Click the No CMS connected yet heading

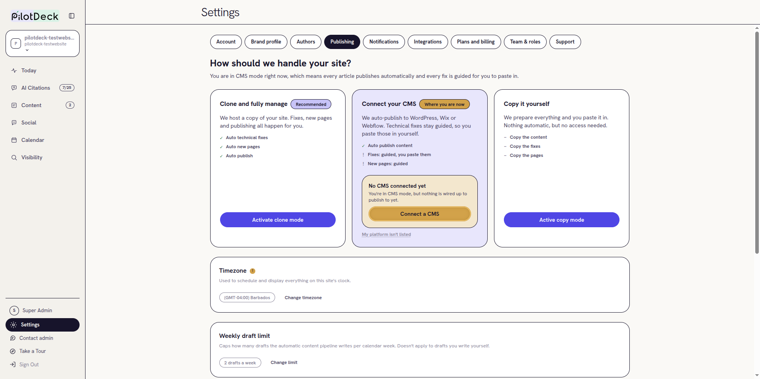coord(397,186)
